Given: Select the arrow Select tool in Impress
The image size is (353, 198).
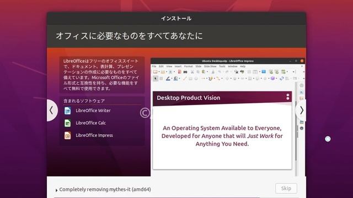Looking at the screenshot, I should tap(156, 78).
